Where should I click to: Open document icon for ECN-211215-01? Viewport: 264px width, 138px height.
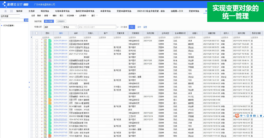click(45, 119)
